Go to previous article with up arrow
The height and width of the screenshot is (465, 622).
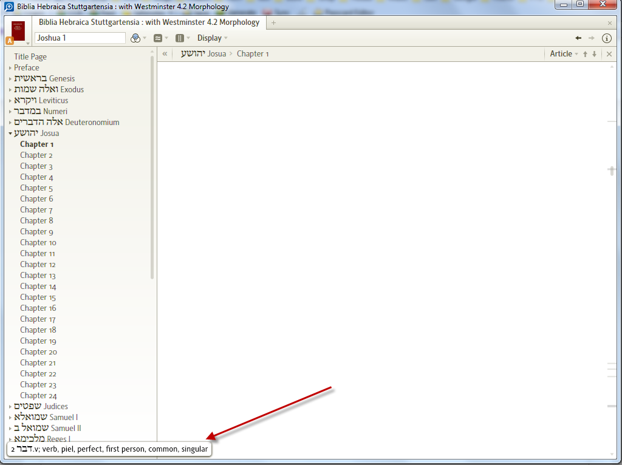click(x=585, y=54)
